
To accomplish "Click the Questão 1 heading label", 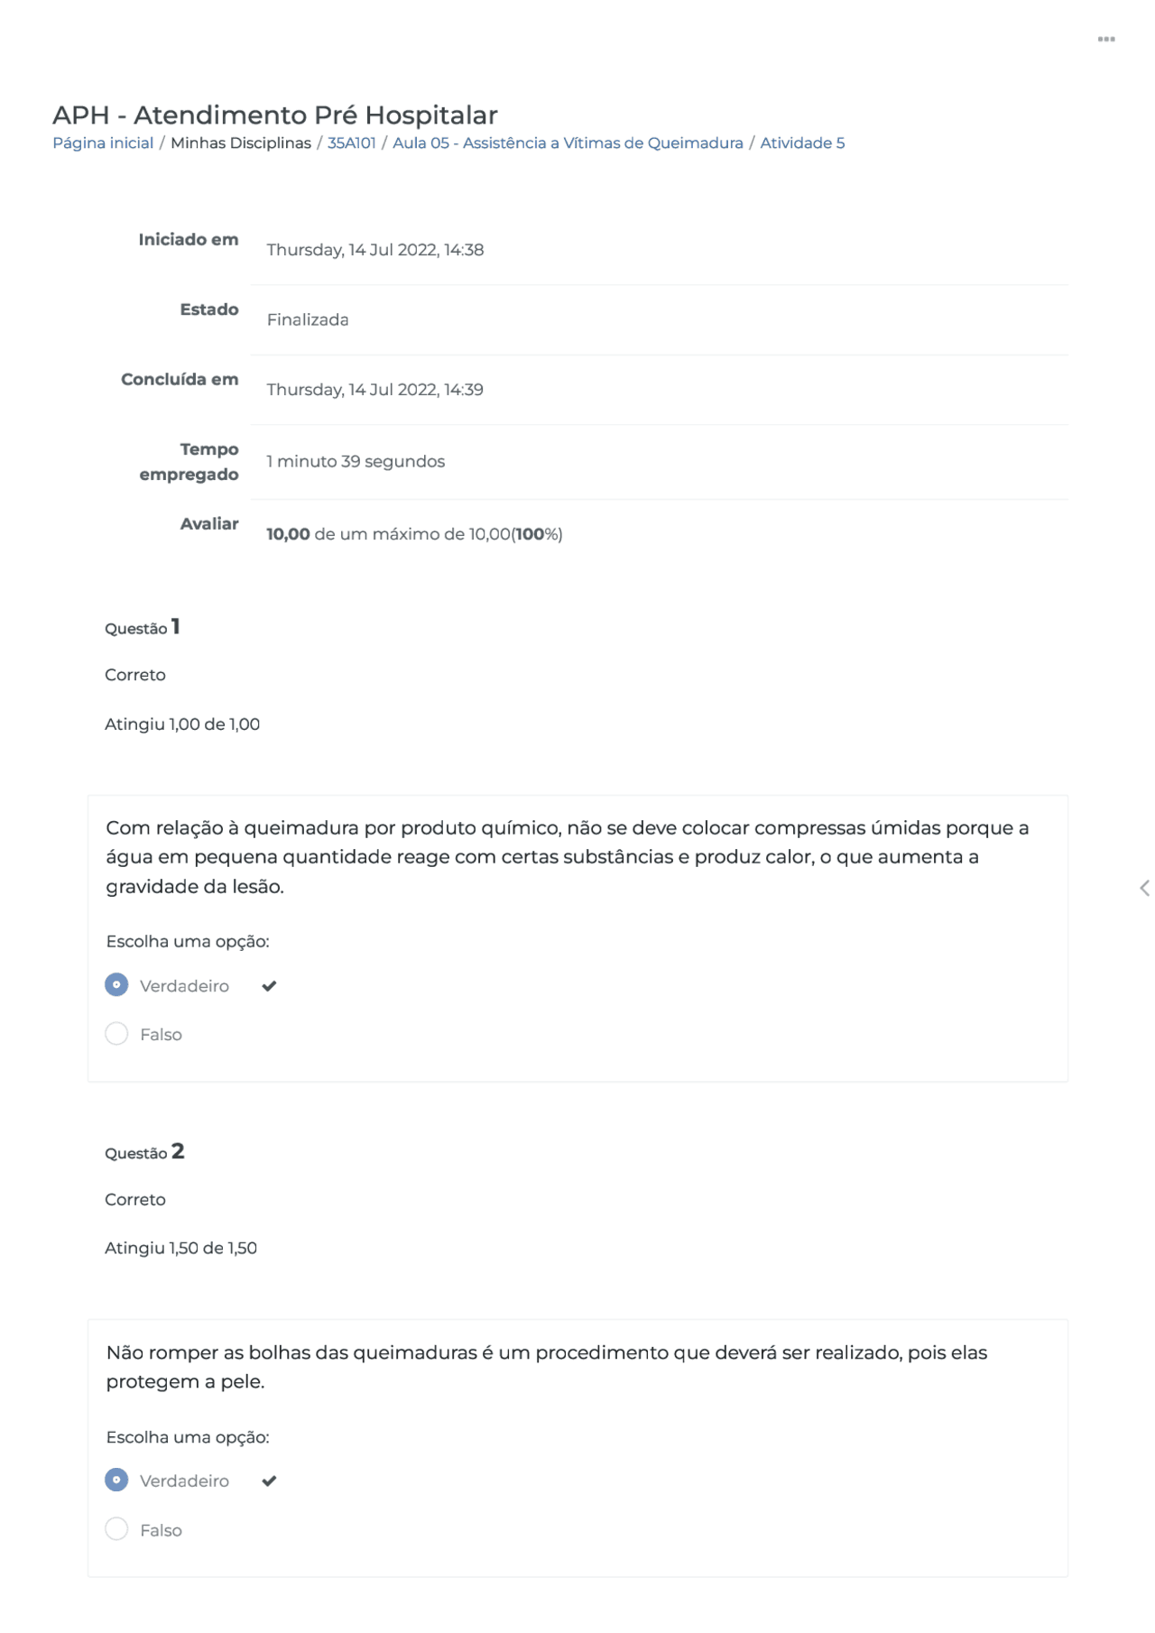I will click(143, 627).
